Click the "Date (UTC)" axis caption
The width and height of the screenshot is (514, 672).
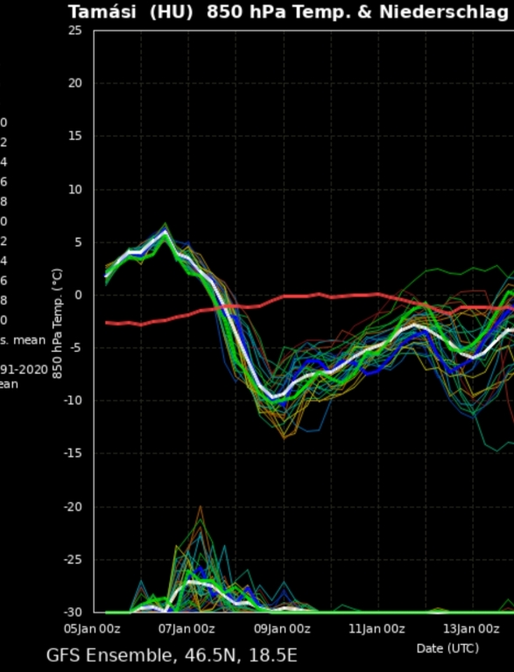point(447,648)
